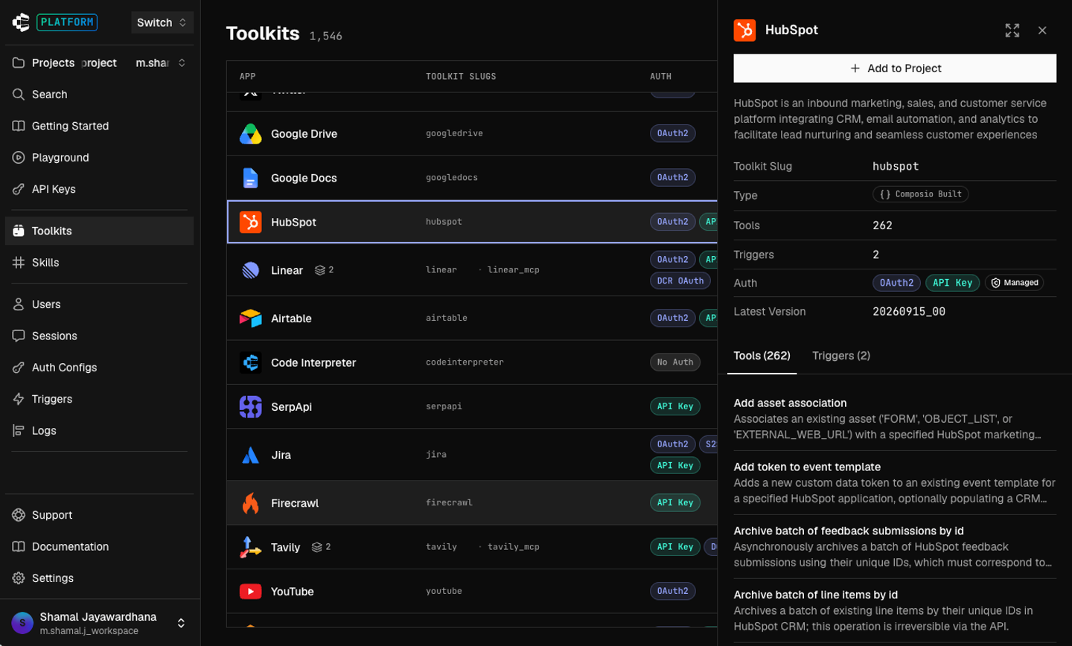
Task: Click the SerpApi app icon
Action: click(x=250, y=406)
